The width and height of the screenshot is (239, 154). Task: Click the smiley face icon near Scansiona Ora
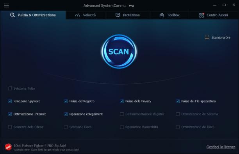point(207,37)
